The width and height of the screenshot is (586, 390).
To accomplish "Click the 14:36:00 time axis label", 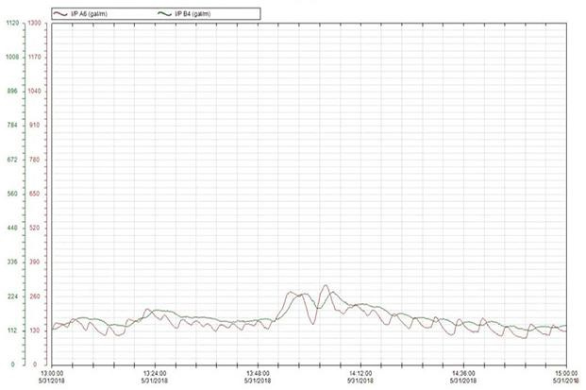I will [462, 372].
